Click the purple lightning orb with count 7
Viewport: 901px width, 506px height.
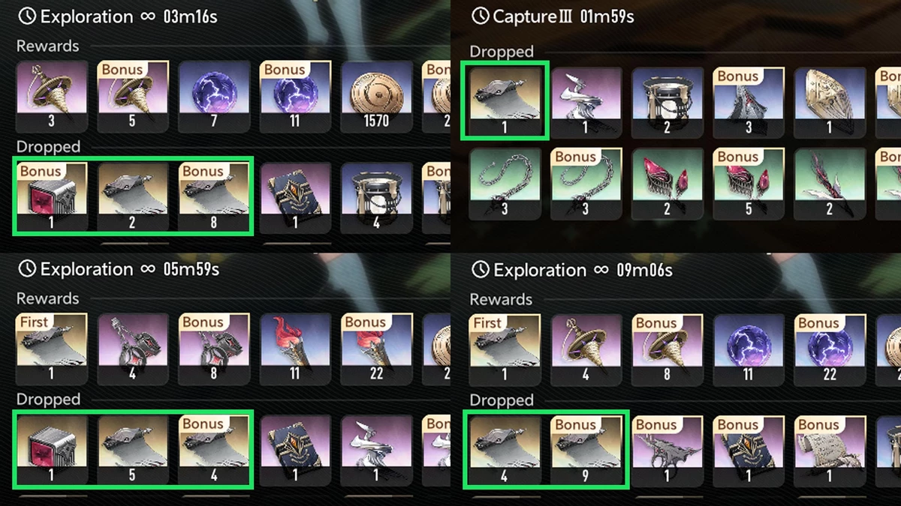[x=215, y=96]
